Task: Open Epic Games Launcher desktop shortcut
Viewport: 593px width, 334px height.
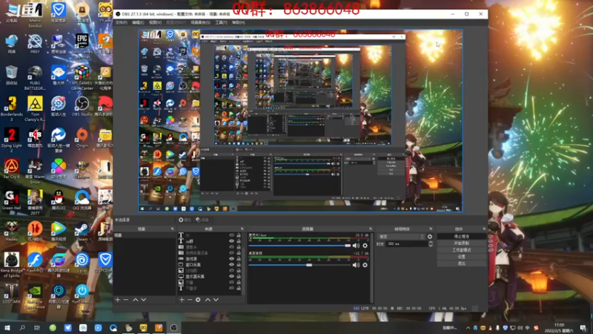Action: tap(82, 46)
